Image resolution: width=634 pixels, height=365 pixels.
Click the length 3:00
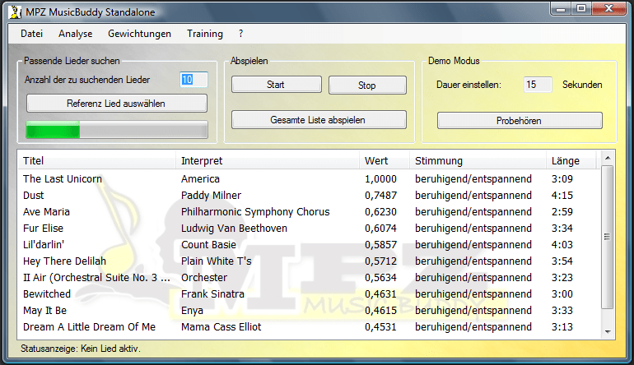click(x=562, y=294)
